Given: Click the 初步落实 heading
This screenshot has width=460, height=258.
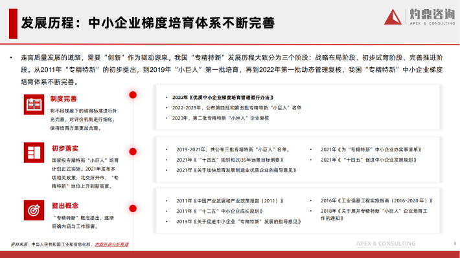Looking at the screenshot, I should (x=65, y=149).
